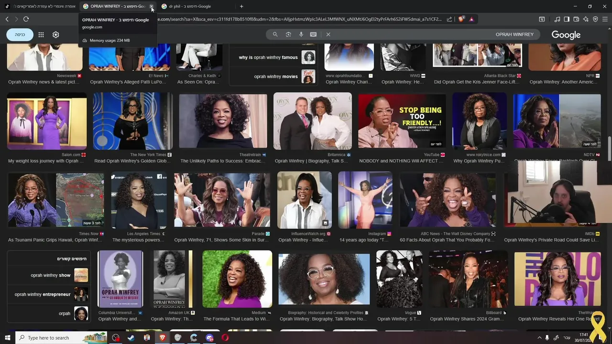The width and height of the screenshot is (612, 344).
Task: Select related search 'oprah winfrey show'
Action: (49, 275)
